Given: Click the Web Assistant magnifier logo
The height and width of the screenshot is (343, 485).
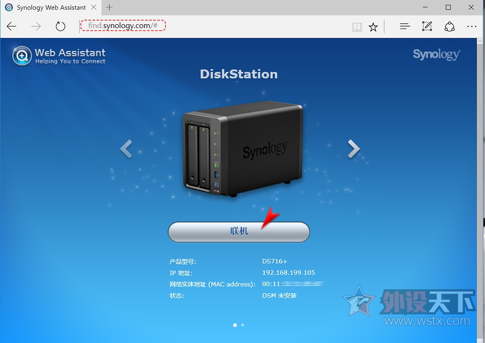Looking at the screenshot, I should coord(22,56).
